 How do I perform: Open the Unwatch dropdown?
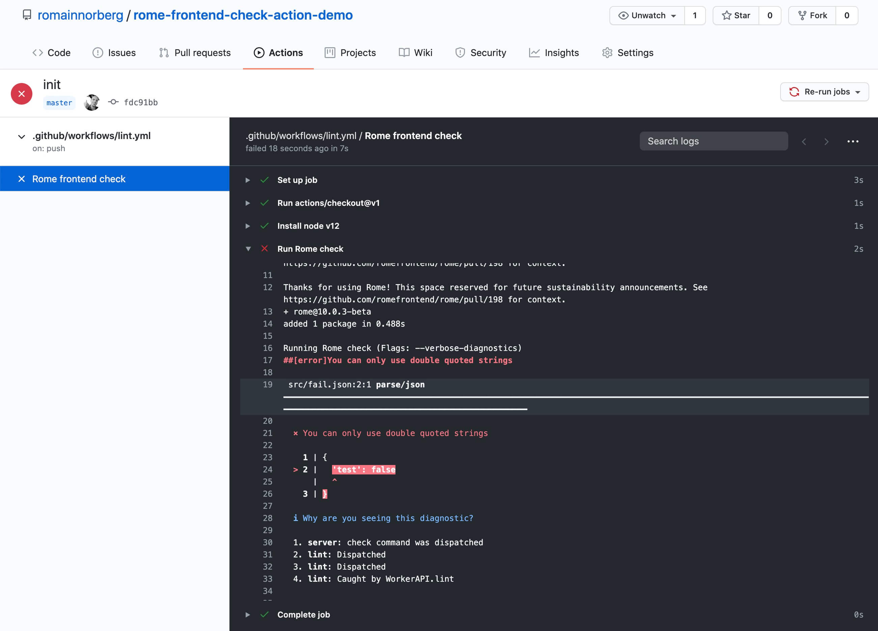[x=647, y=16]
